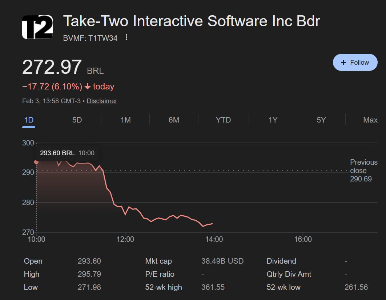Click the 52-wk low value 261.56
Viewport: 386px width, 300px height.
click(x=356, y=287)
